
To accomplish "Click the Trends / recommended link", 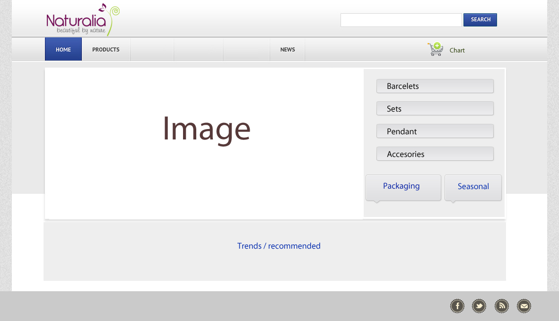I will coord(279,246).
